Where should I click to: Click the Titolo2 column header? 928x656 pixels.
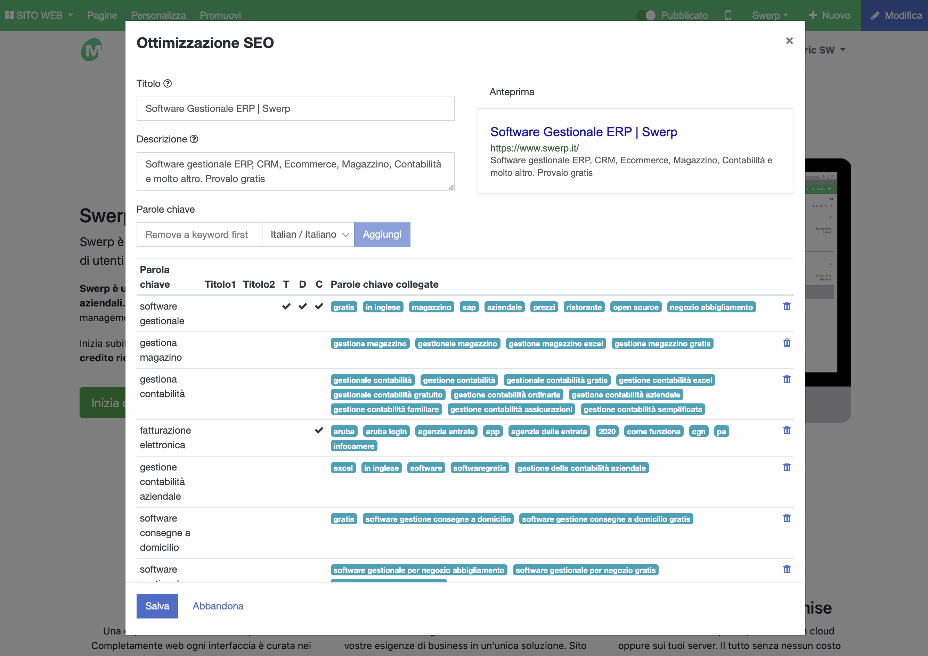[x=259, y=284]
